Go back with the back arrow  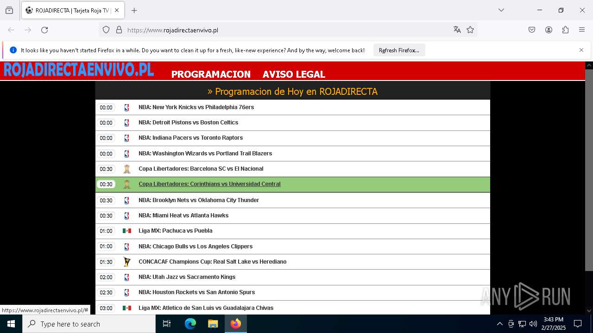[11, 30]
